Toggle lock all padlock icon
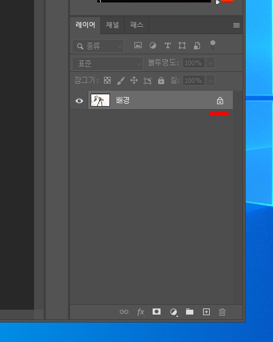The width and height of the screenshot is (273, 342). (x=161, y=80)
